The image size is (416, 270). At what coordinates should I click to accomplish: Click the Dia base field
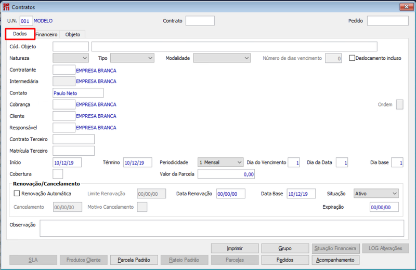(397, 162)
